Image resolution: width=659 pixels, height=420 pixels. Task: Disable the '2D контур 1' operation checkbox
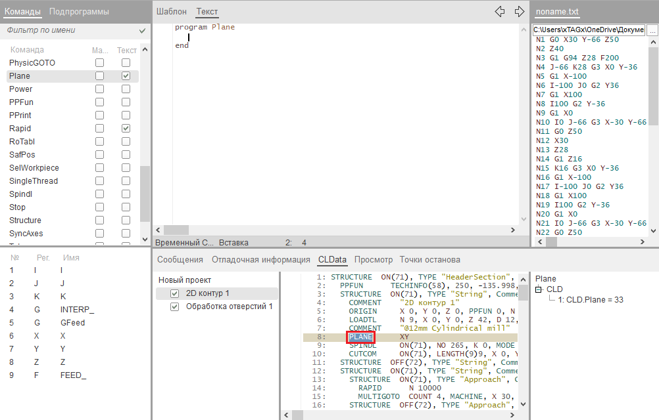(x=174, y=293)
